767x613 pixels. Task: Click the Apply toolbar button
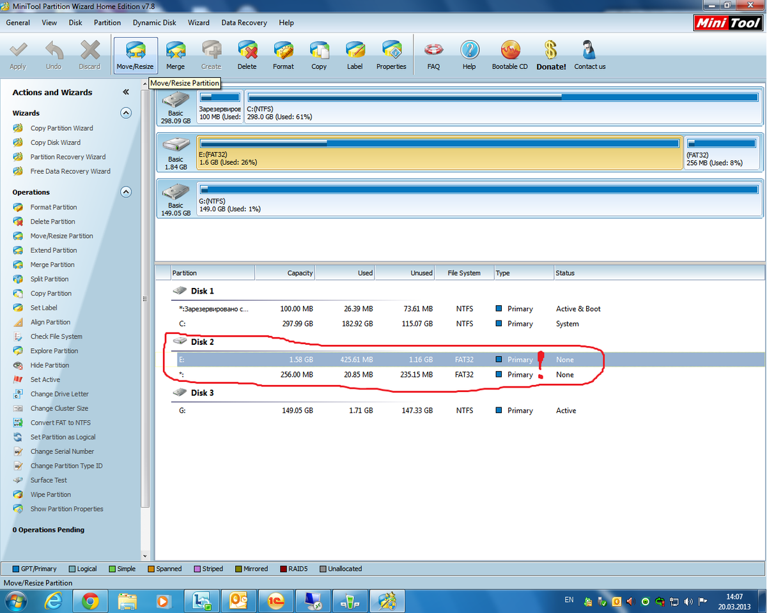coord(18,56)
